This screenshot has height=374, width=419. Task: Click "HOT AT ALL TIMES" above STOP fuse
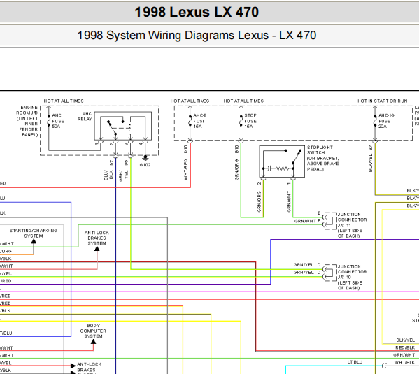click(x=243, y=101)
